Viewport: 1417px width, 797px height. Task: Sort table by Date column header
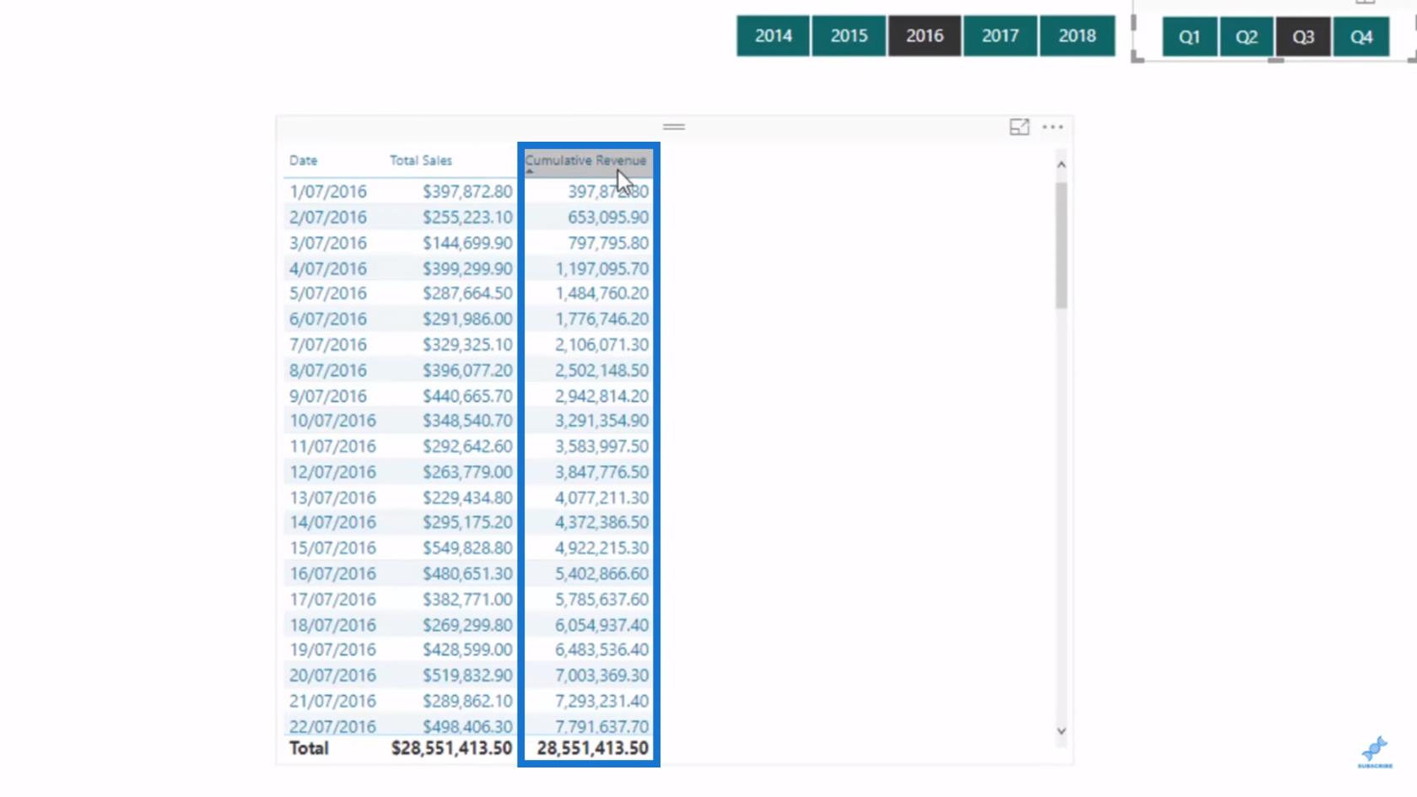click(x=304, y=160)
